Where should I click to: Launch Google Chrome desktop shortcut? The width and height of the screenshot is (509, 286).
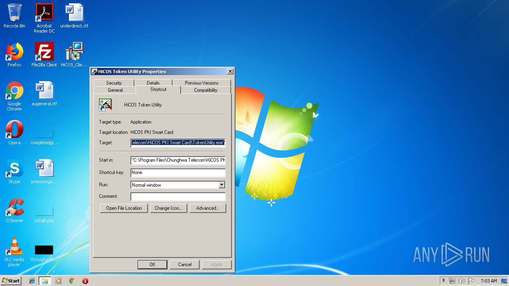(x=14, y=96)
